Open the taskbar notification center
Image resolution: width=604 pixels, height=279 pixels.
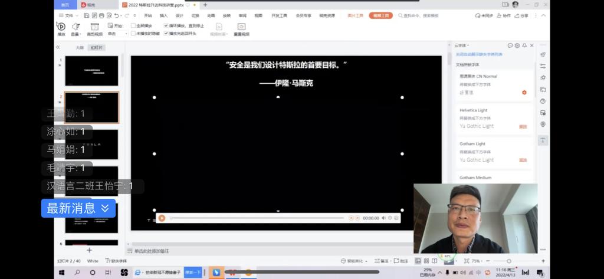click(x=540, y=273)
